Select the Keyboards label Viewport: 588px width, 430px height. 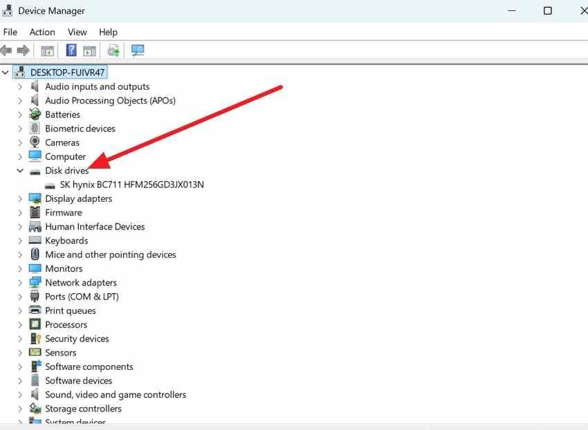66,241
